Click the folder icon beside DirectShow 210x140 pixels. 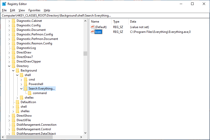(x=13, y=116)
